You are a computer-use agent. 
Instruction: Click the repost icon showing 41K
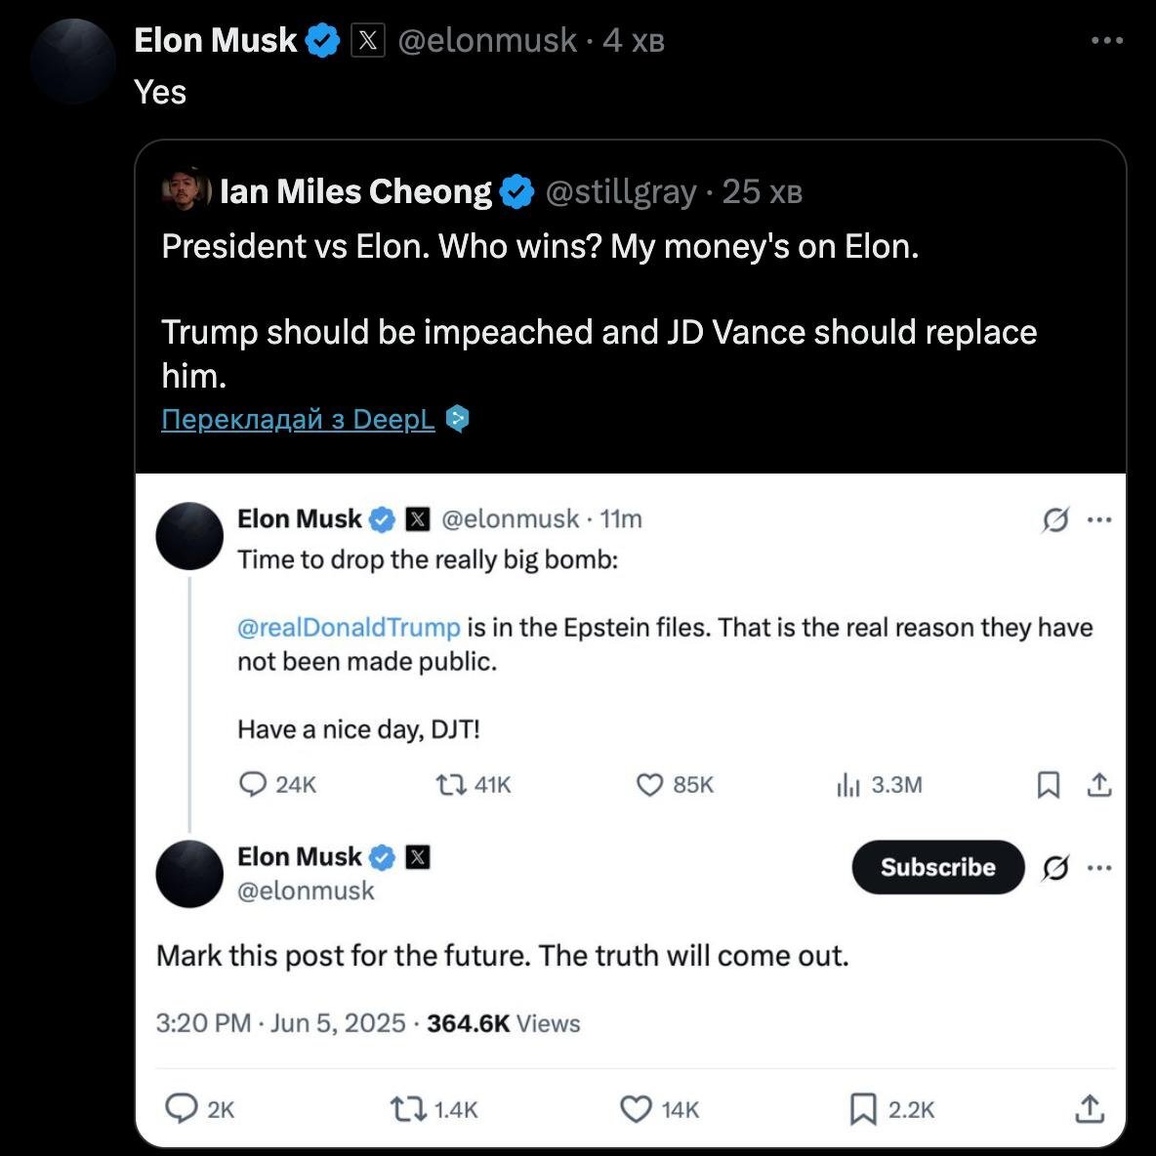coord(450,785)
